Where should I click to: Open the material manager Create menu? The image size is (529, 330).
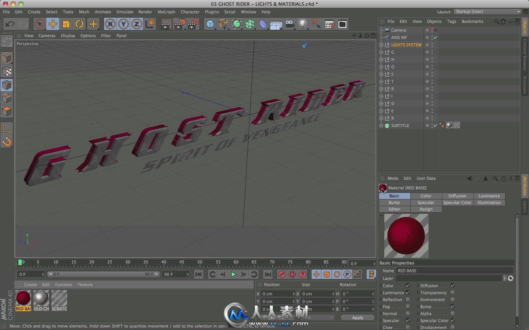click(30, 285)
